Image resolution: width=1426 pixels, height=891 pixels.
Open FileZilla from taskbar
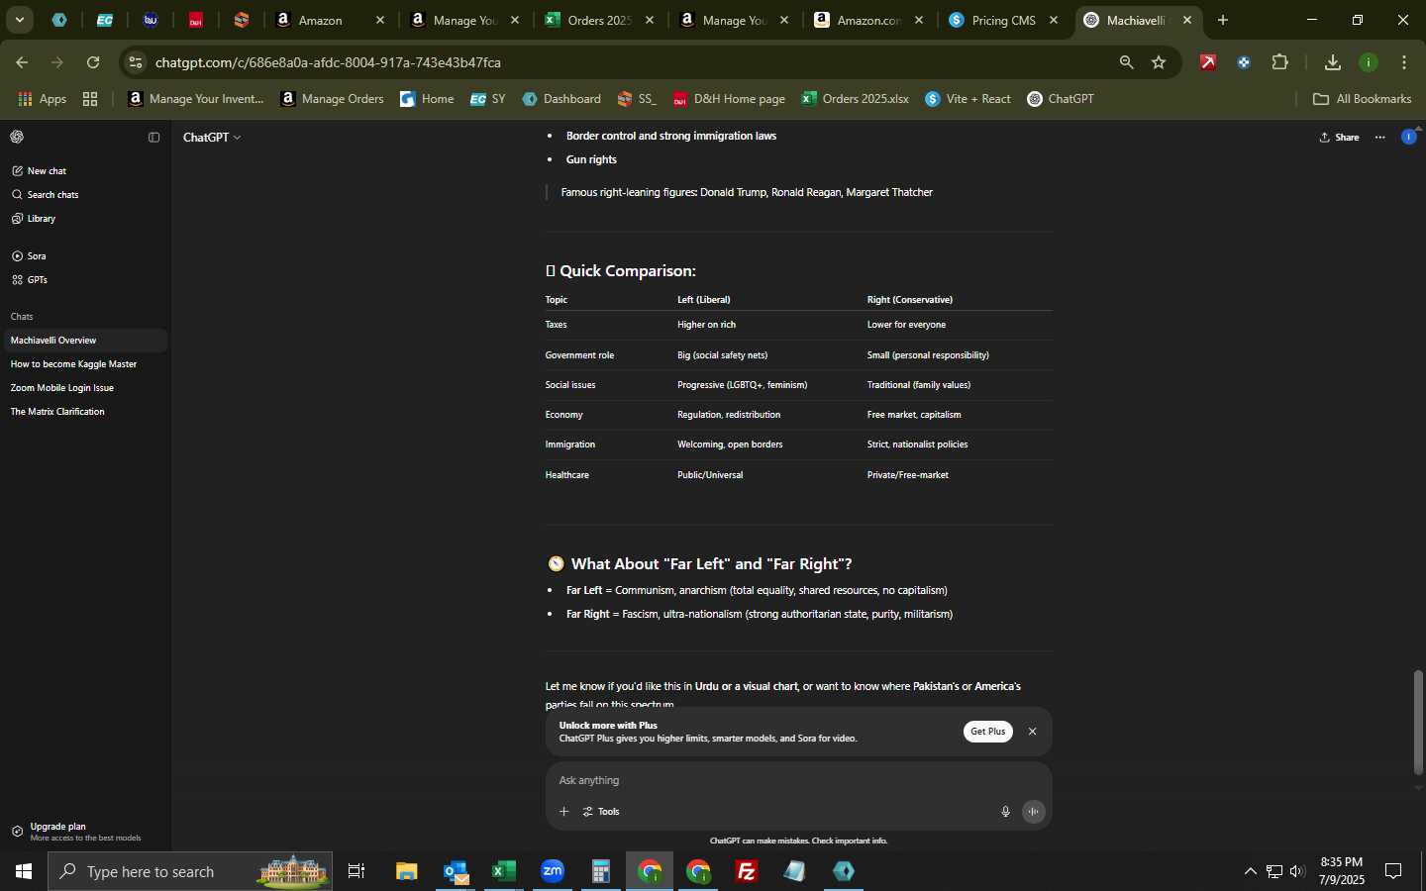tap(747, 871)
